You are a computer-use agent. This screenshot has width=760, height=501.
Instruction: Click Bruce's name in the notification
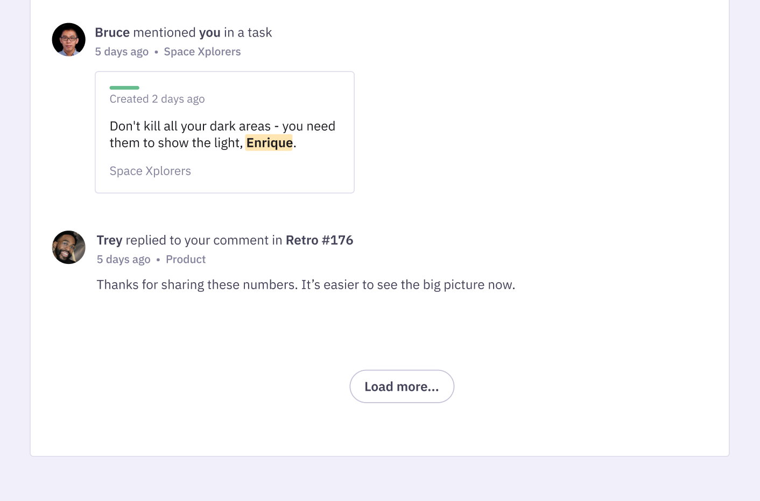coord(112,32)
